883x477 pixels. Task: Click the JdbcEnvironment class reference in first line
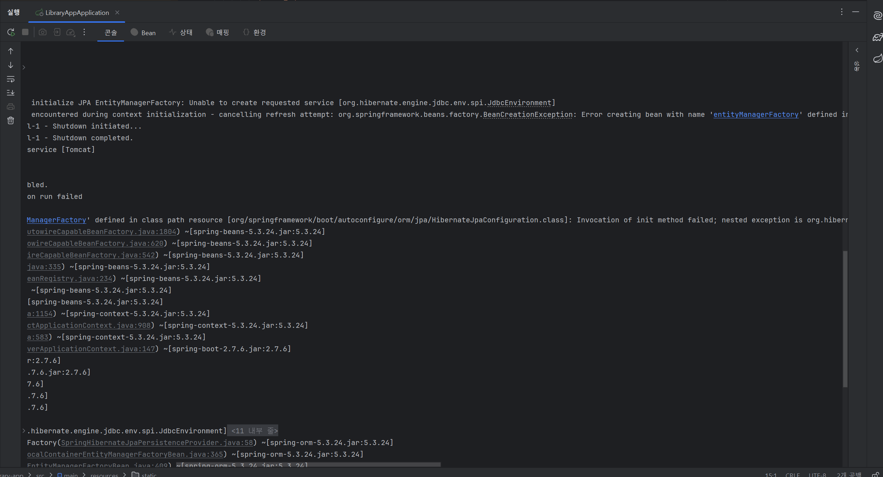519,103
